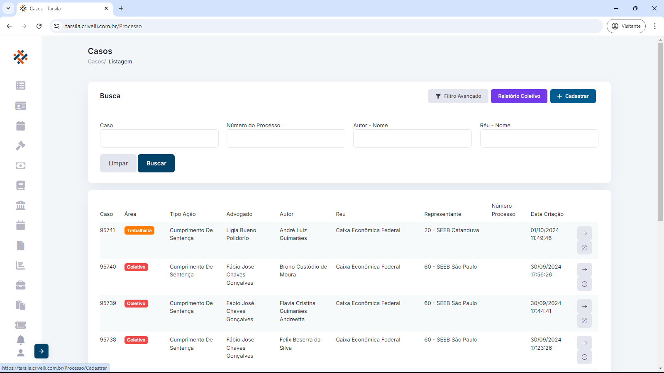
Task: Open the Filtro Avançado filter panel
Action: coord(459,96)
